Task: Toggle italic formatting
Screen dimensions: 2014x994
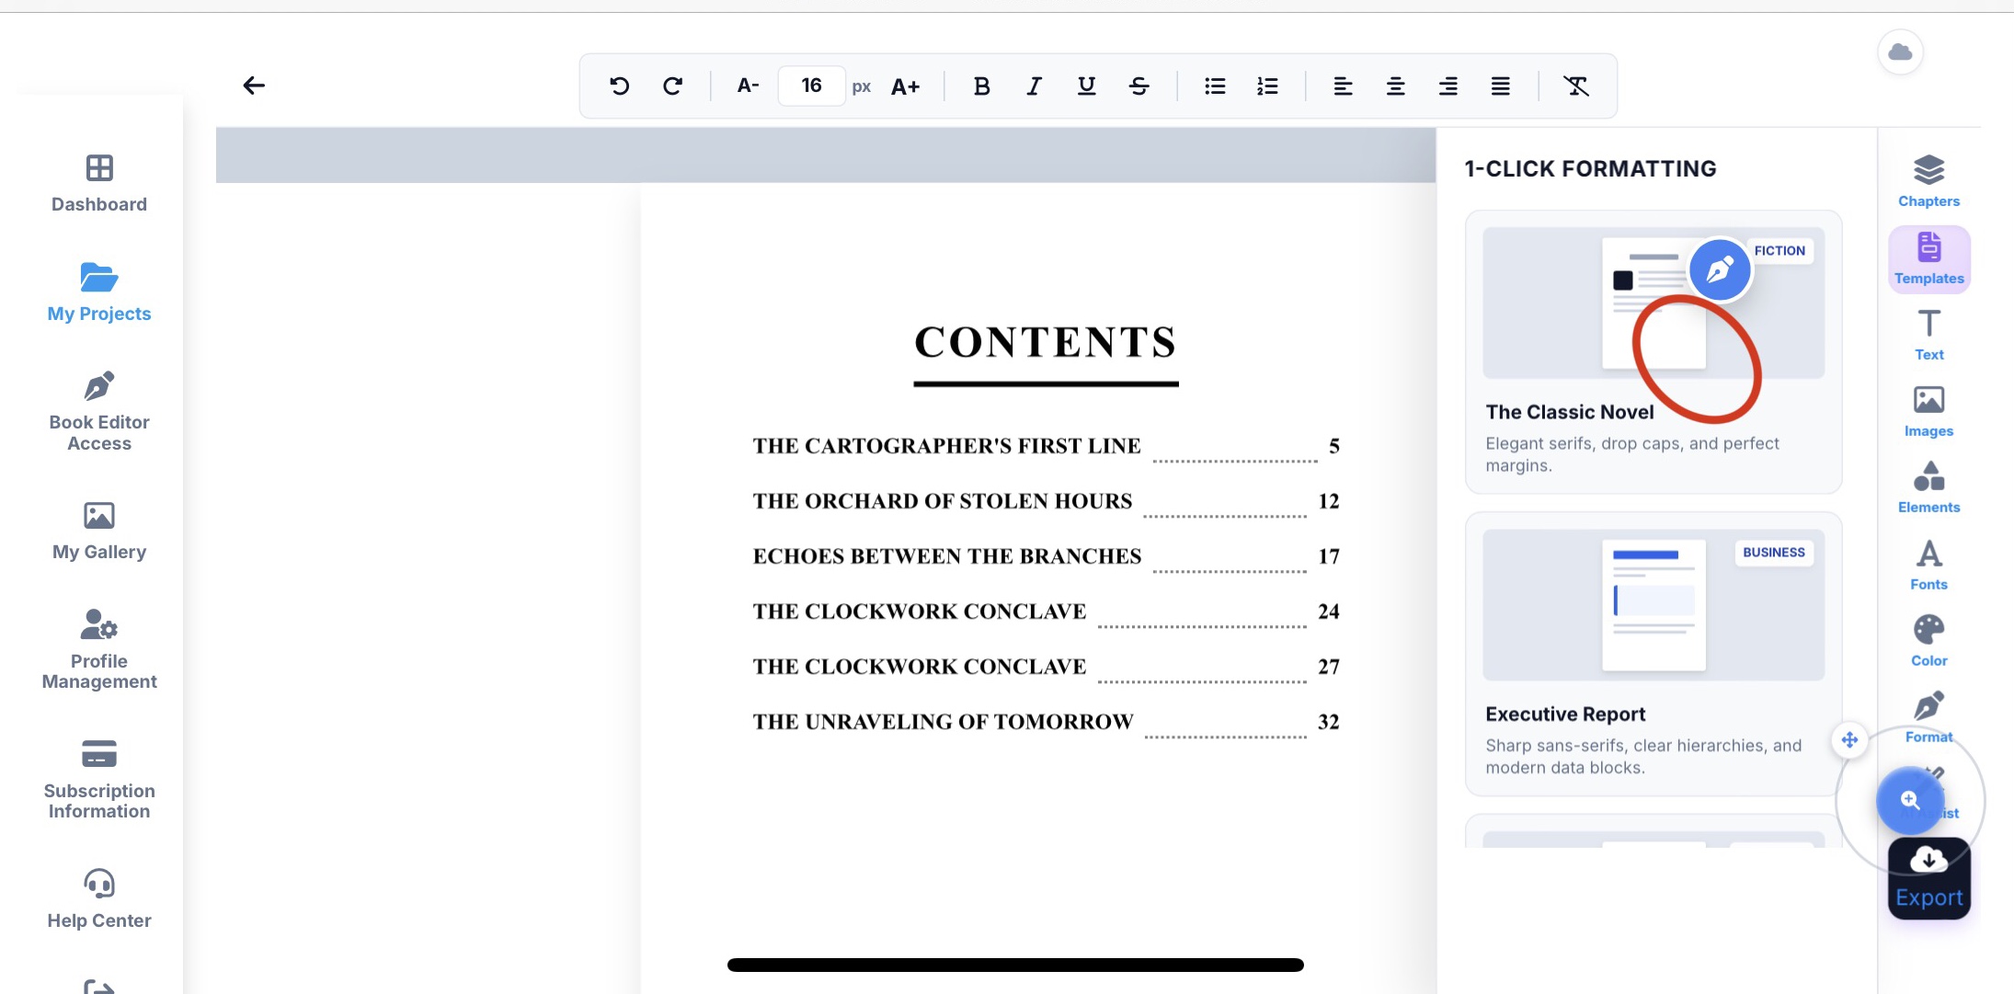Action: pyautogui.click(x=1034, y=86)
